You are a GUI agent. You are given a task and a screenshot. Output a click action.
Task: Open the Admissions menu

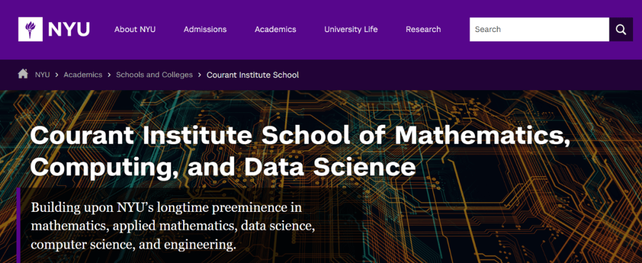pos(205,29)
